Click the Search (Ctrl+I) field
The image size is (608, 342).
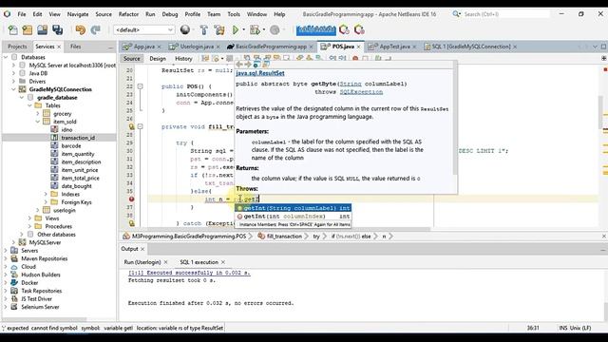pyautogui.click(x=506, y=14)
